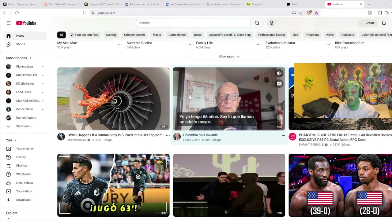The height and width of the screenshot is (220, 392).
Task: Click the search magnifier button
Action: click(x=257, y=23)
